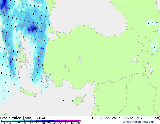
Task: Click the '(00+258)' forecast offset text
Action: coord(152,118)
